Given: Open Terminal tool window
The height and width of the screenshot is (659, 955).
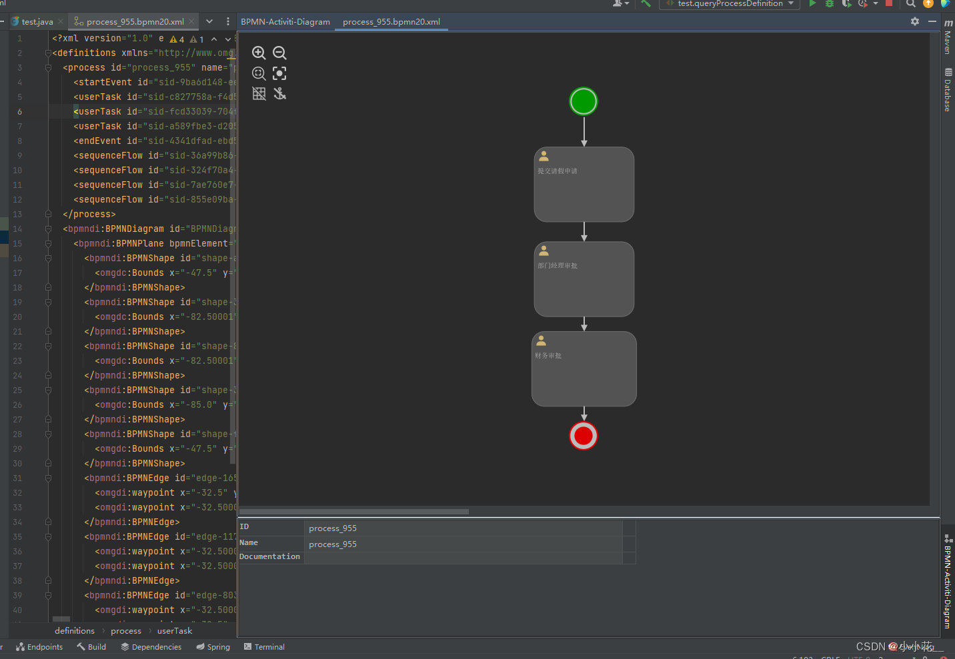Looking at the screenshot, I should 264,647.
